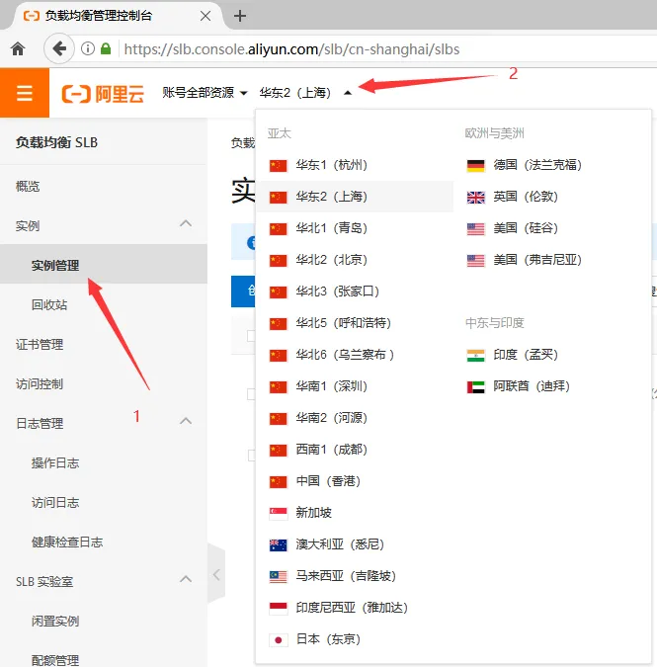Click the 负载均衡 SLB sidebar title
The image size is (657, 667).
point(57,142)
